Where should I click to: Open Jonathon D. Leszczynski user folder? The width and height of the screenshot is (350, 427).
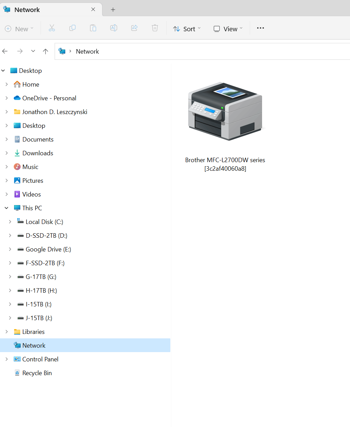coord(55,112)
